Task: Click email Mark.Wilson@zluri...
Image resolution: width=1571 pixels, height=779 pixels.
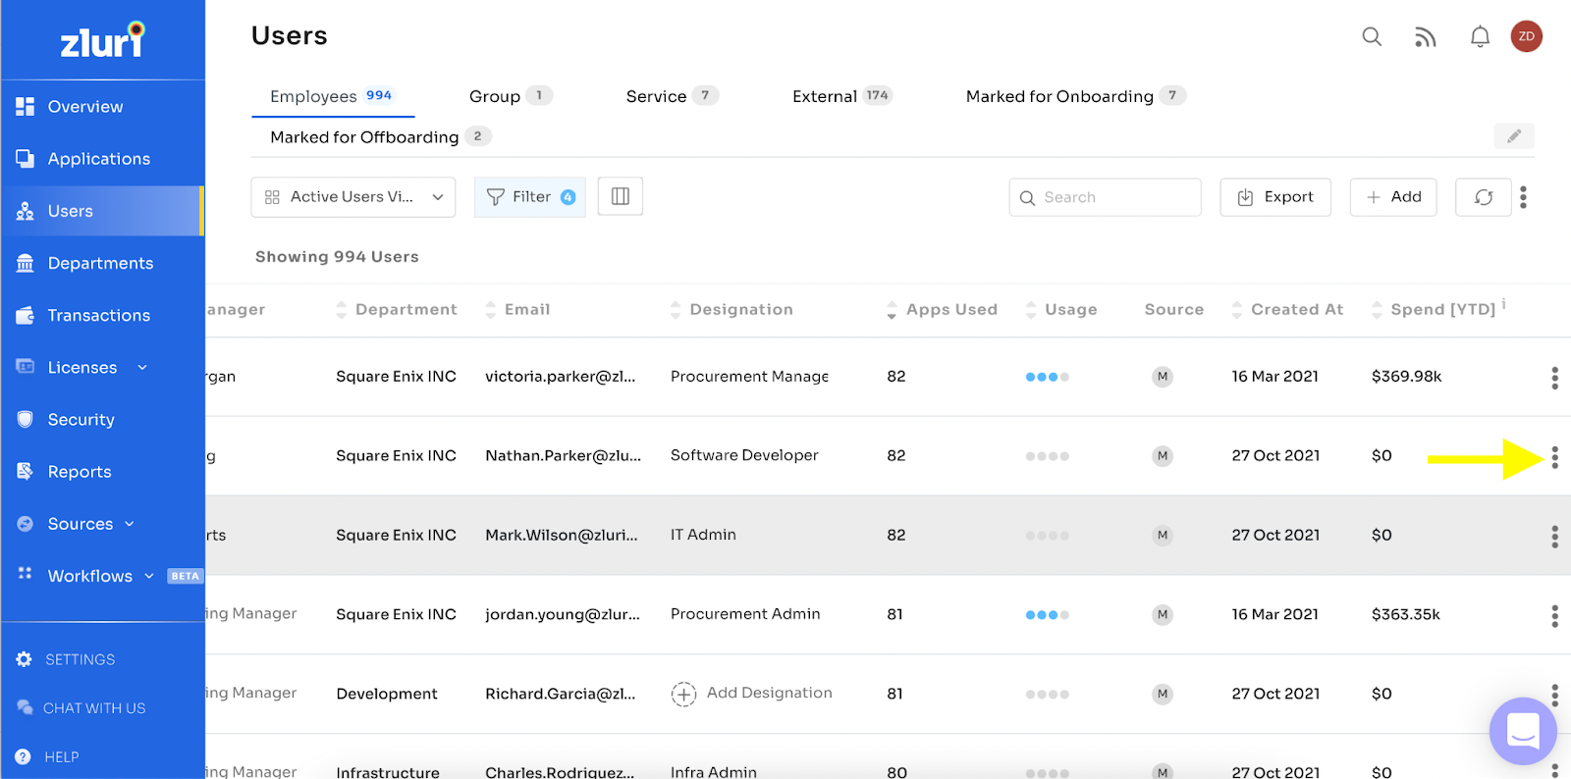Action: 562,536
